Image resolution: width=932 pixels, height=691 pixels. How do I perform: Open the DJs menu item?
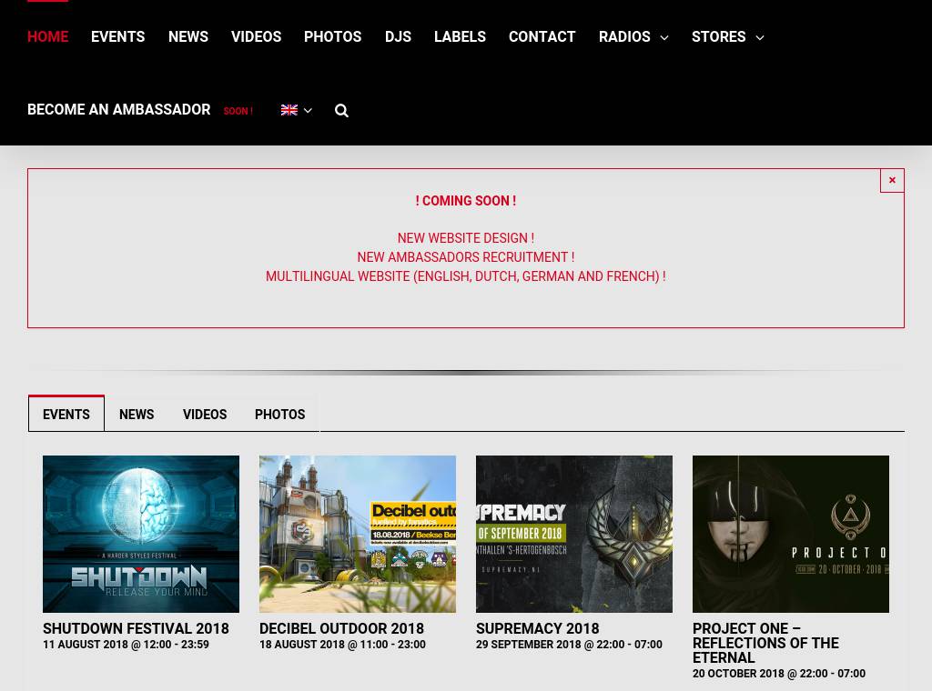click(398, 36)
